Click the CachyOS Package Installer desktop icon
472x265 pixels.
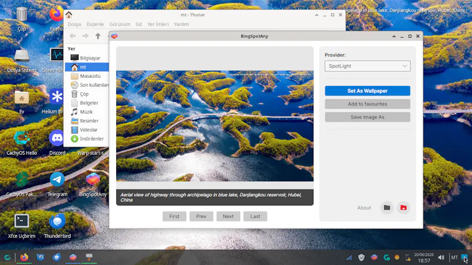pos(22,180)
